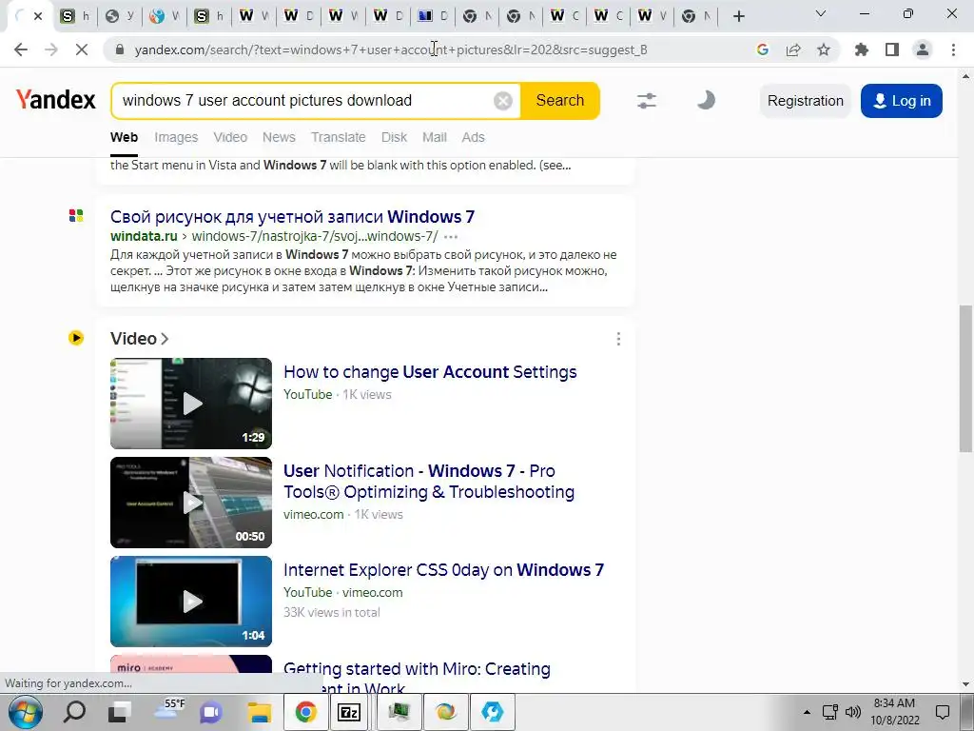The image size is (974, 731).
Task: Open a new browser tab with plus
Action: (x=738, y=16)
